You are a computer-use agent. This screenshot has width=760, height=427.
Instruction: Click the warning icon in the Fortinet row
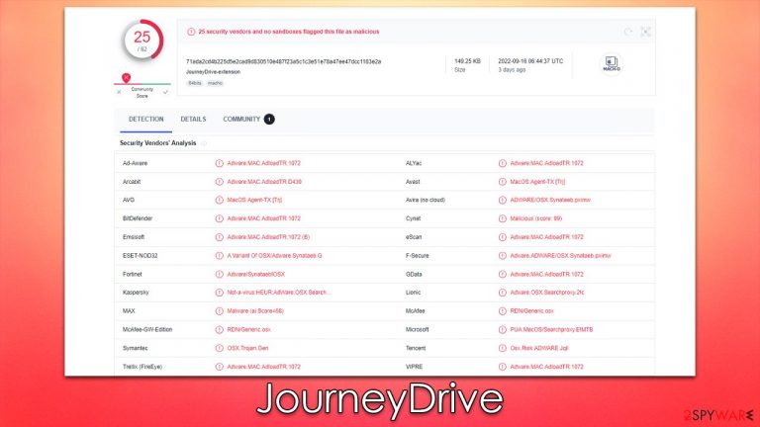[x=219, y=274]
